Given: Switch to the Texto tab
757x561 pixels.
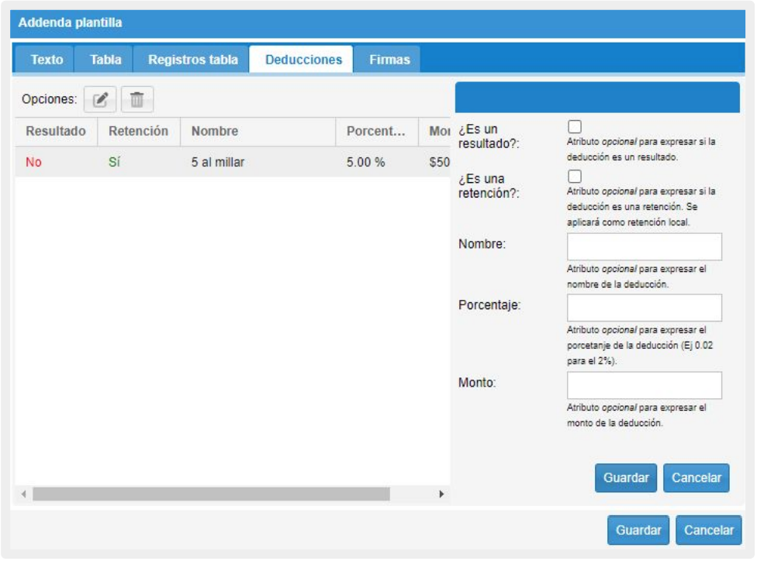Looking at the screenshot, I should coord(47,60).
